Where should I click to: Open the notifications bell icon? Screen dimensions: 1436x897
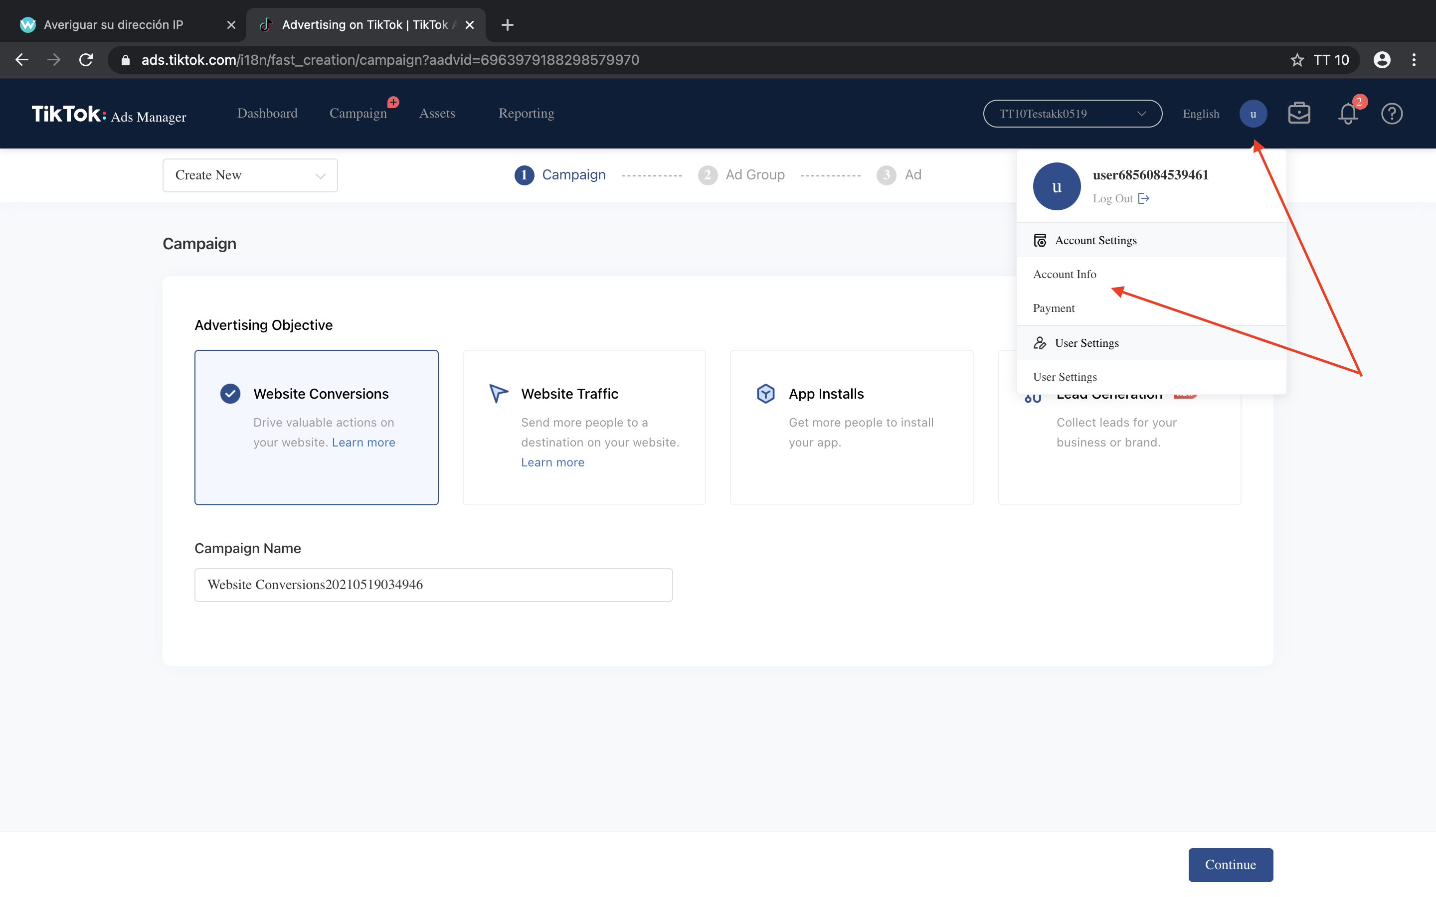tap(1348, 113)
